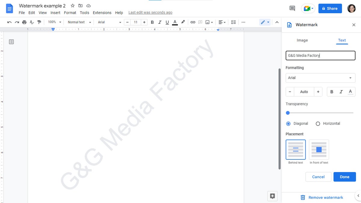361x203 pixels.
Task: Undo the last action
Action: [9, 22]
